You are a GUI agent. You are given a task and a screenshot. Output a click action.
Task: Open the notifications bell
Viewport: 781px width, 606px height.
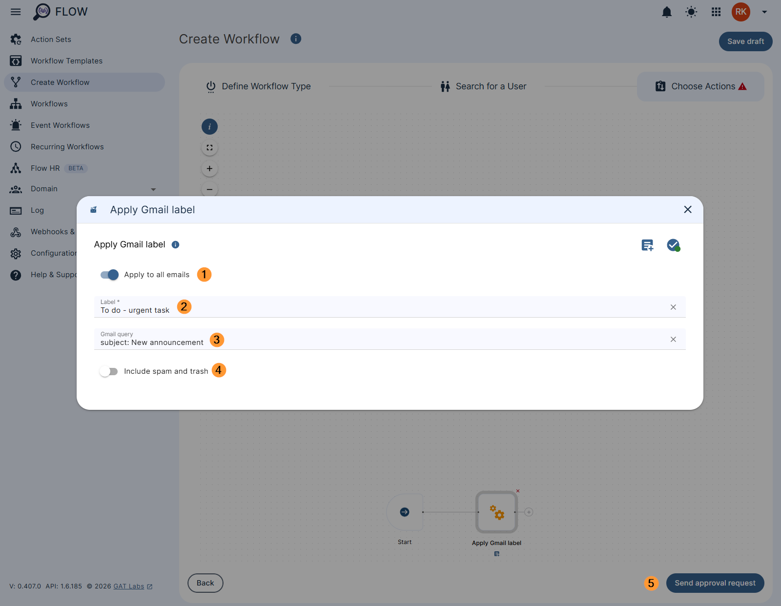(x=667, y=12)
